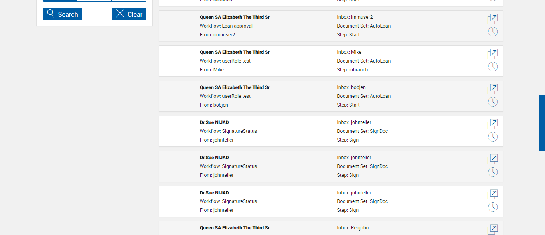Open Mike's userRole test work item
The width and height of the screenshot is (545, 235).
tap(492, 54)
